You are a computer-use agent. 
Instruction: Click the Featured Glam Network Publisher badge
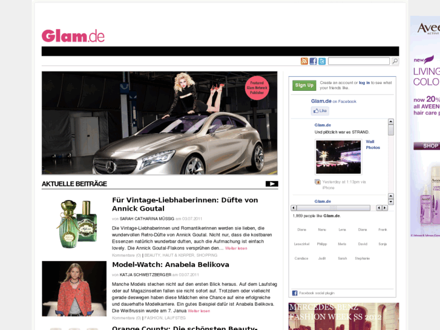(x=257, y=88)
